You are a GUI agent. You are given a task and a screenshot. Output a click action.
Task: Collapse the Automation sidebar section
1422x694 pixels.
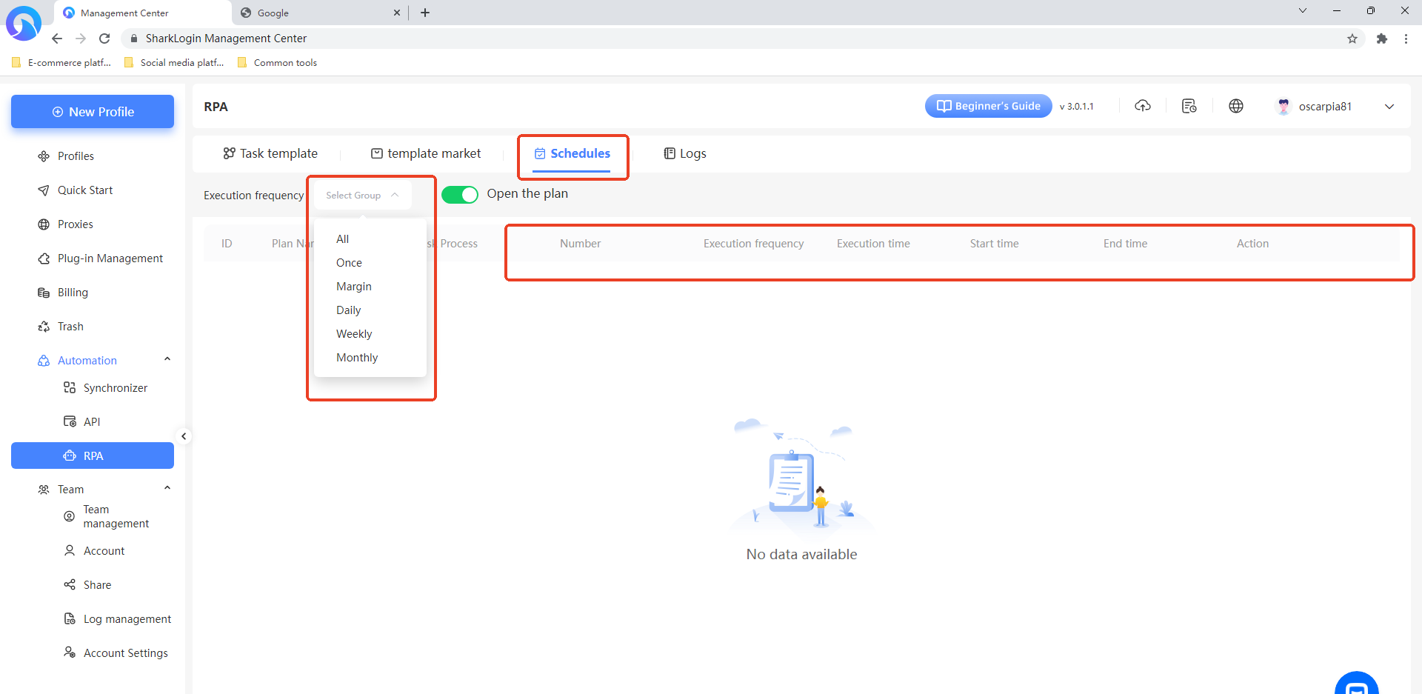(x=167, y=360)
